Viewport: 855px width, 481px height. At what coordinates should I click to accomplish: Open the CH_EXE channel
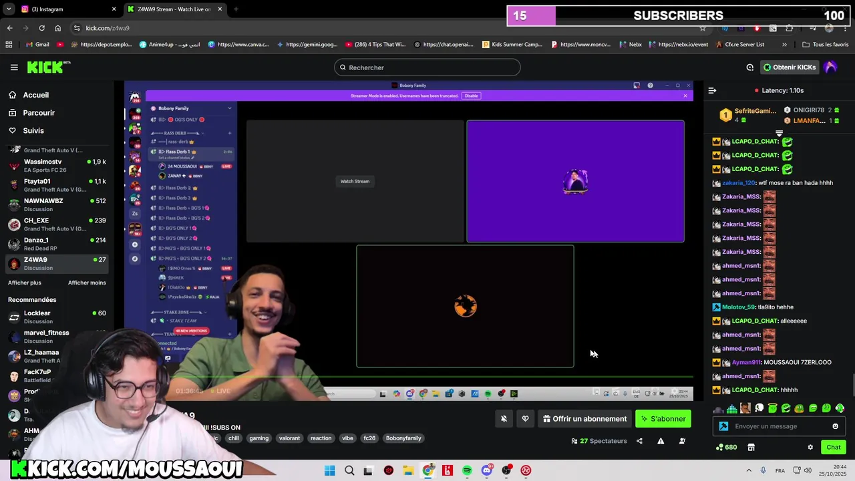pyautogui.click(x=57, y=224)
